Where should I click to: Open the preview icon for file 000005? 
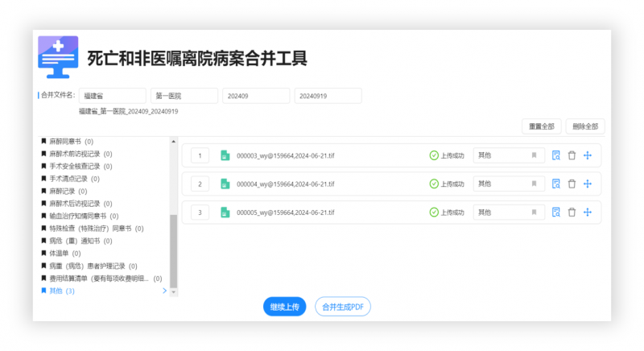[555, 213]
